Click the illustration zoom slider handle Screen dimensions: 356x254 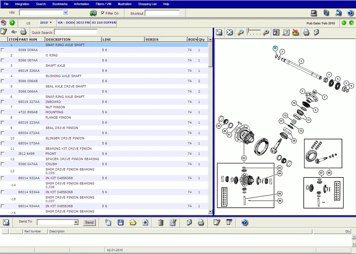[x=247, y=30]
